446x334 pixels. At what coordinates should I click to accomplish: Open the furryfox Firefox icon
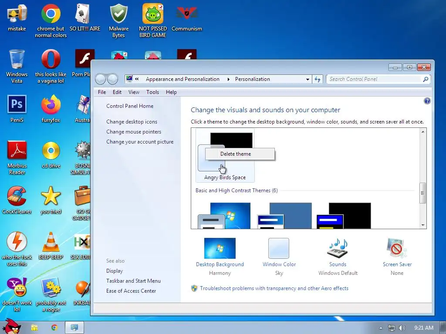[51, 109]
